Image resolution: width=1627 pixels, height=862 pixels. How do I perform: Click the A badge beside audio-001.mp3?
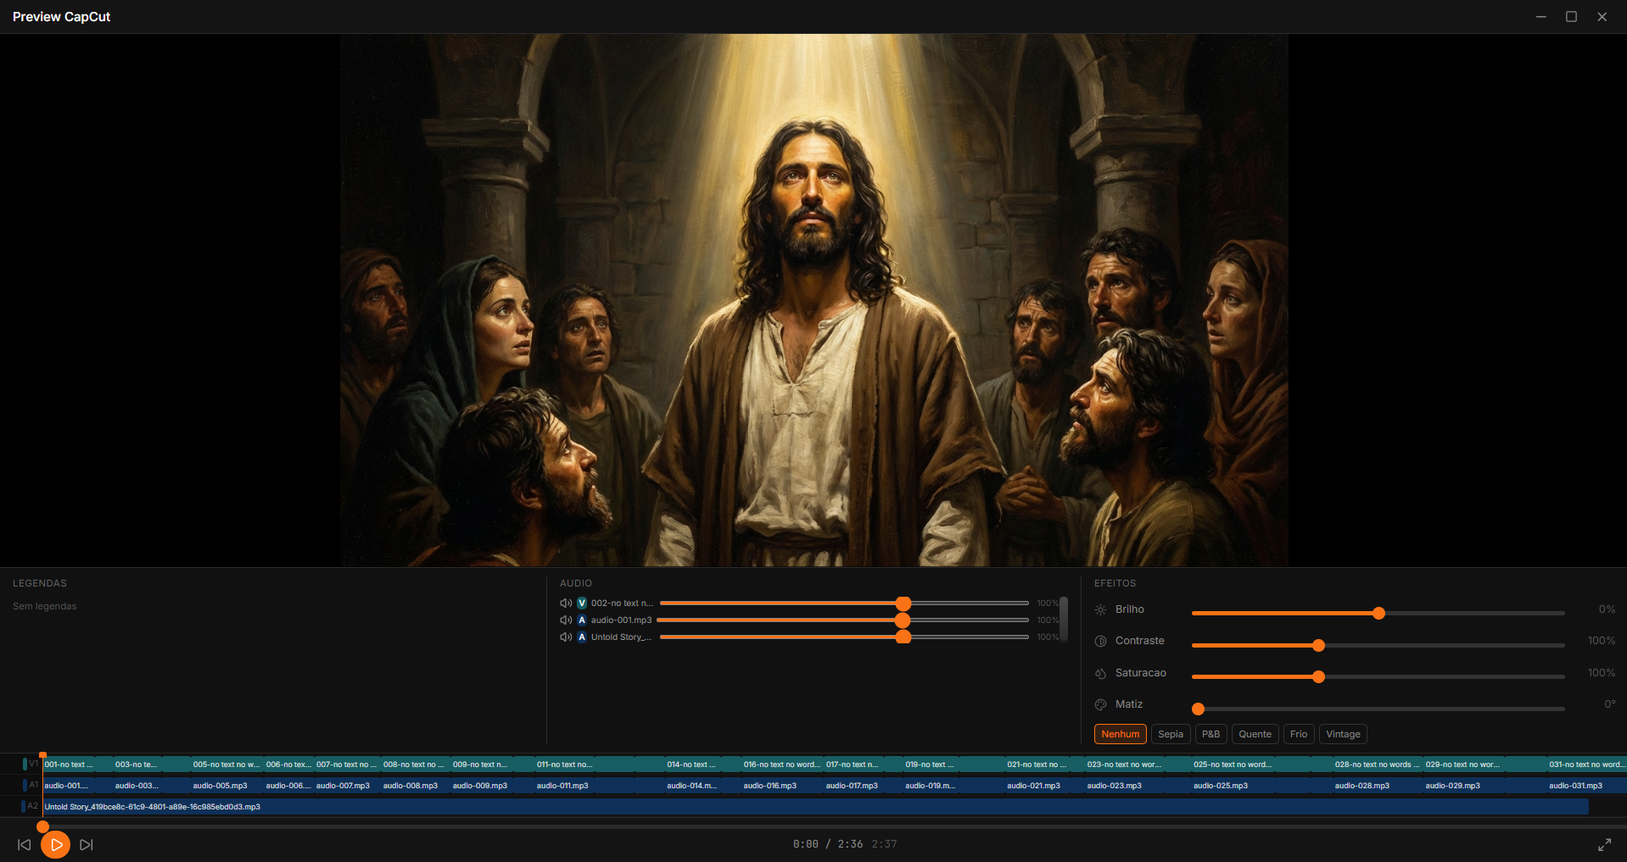[x=582, y=620]
